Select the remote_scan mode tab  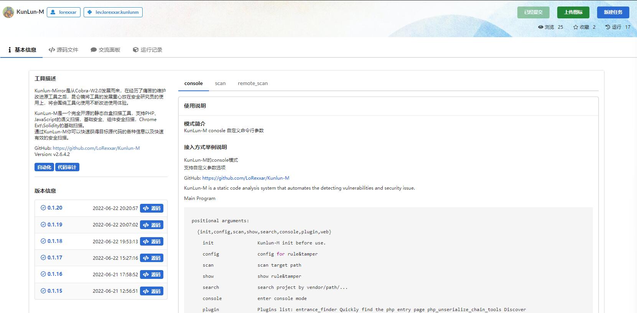[253, 83]
